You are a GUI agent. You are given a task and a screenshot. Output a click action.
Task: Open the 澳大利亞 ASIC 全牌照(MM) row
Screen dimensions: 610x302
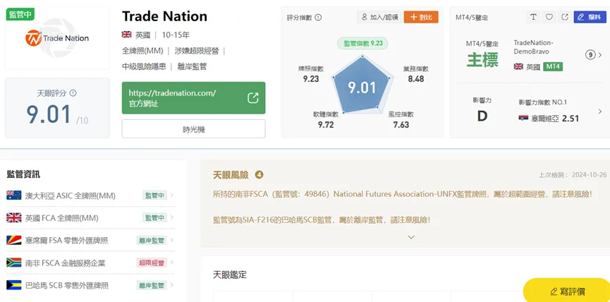90,195
